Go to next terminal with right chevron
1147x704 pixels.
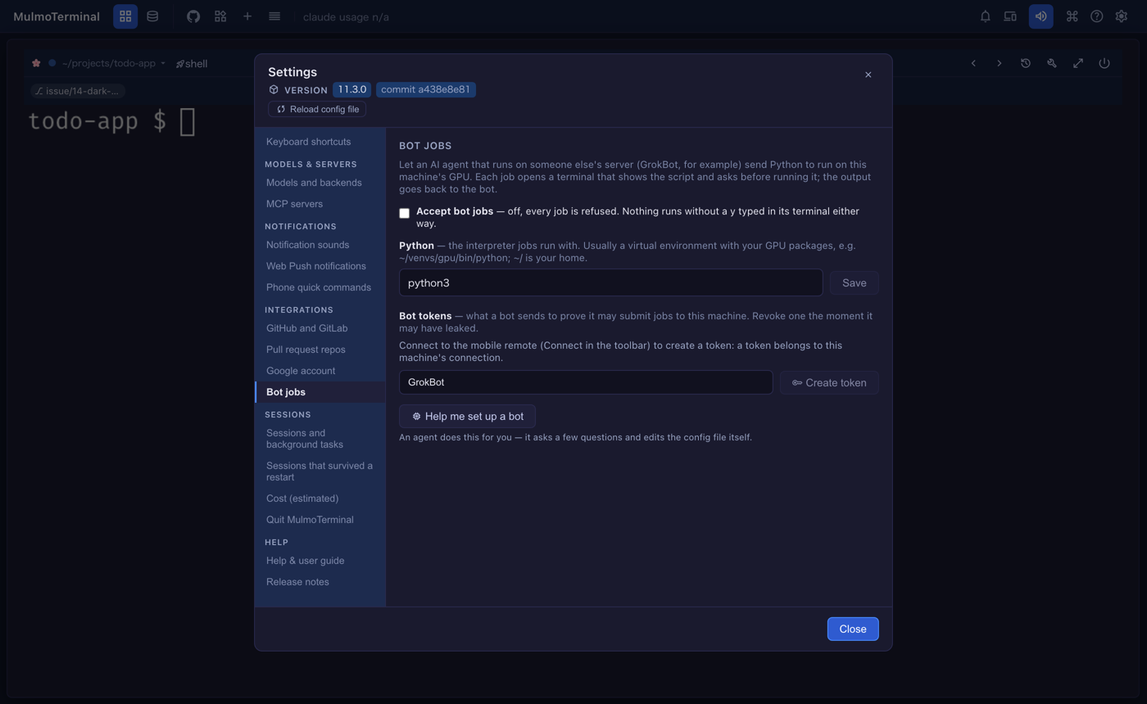click(x=1000, y=63)
